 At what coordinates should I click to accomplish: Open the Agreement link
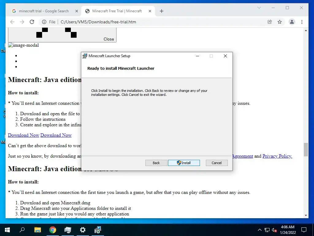[x=243, y=156]
